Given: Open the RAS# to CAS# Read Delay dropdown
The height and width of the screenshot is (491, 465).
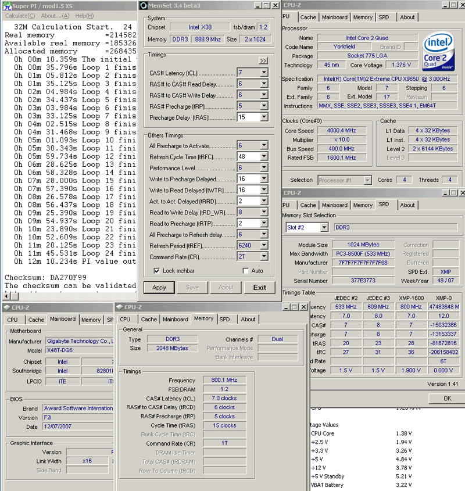Looking at the screenshot, I should 264,84.
